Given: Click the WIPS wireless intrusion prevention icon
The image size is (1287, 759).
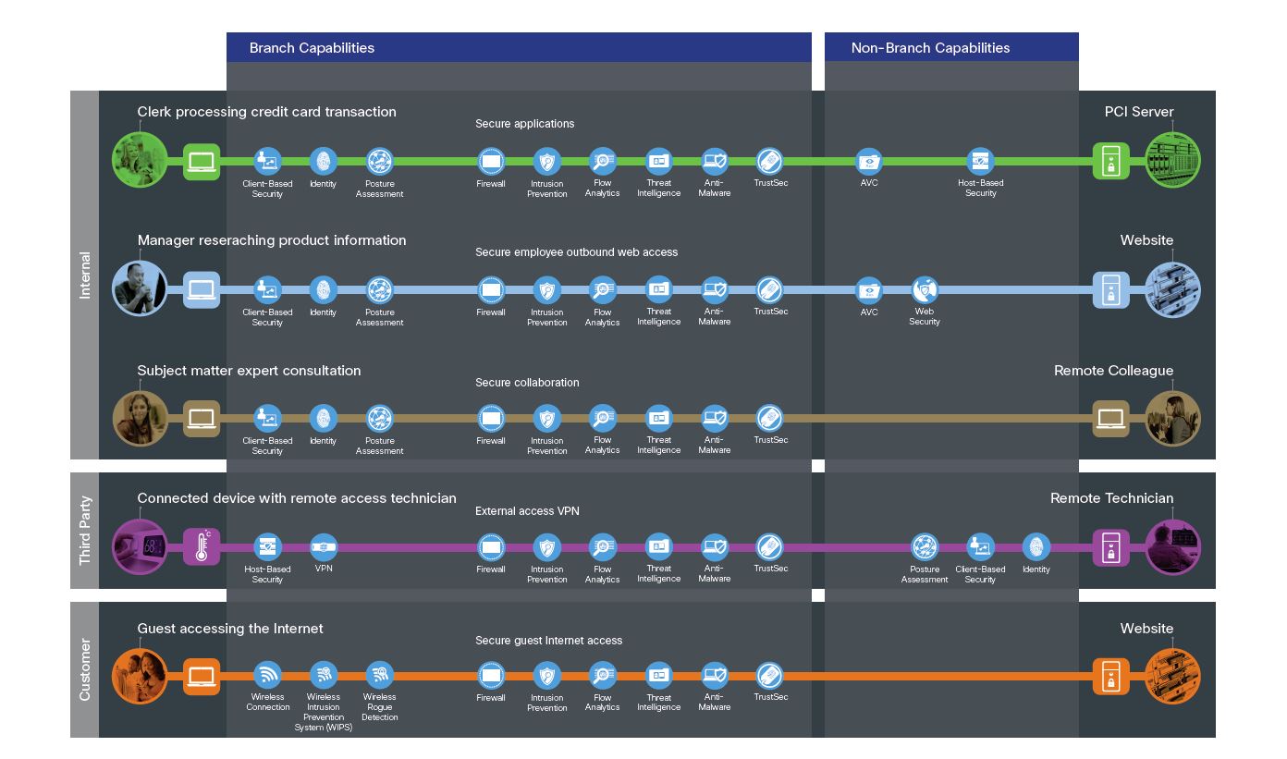Looking at the screenshot, I should point(324,676).
